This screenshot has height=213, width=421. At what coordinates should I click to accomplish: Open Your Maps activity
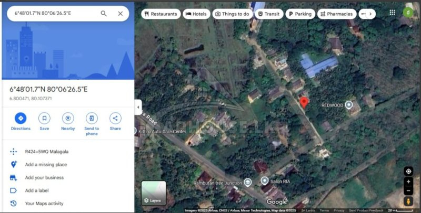44,204
